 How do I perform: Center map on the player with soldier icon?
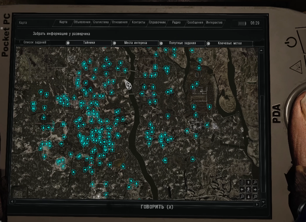pyautogui.click(x=248, y=189)
